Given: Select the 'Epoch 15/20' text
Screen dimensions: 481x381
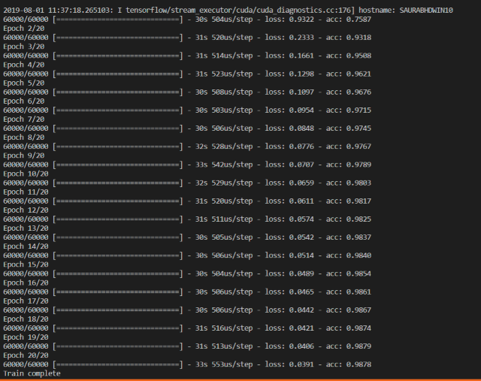Looking at the screenshot, I should click(x=26, y=265).
